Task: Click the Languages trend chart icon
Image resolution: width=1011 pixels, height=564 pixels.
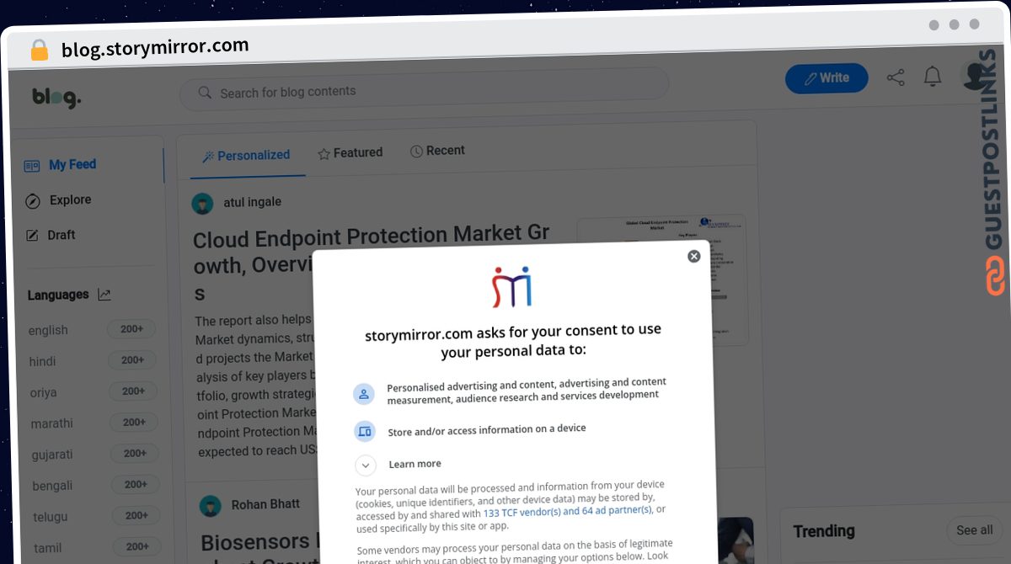Action: (104, 295)
